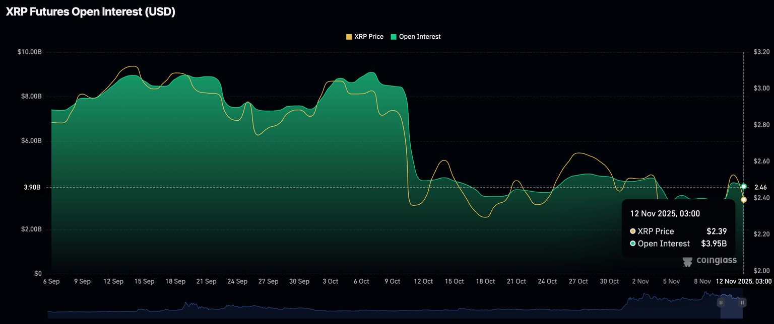This screenshot has width=774, height=324.
Task: Click the 3.90B crosshair label on left axis
Action: pos(32,188)
